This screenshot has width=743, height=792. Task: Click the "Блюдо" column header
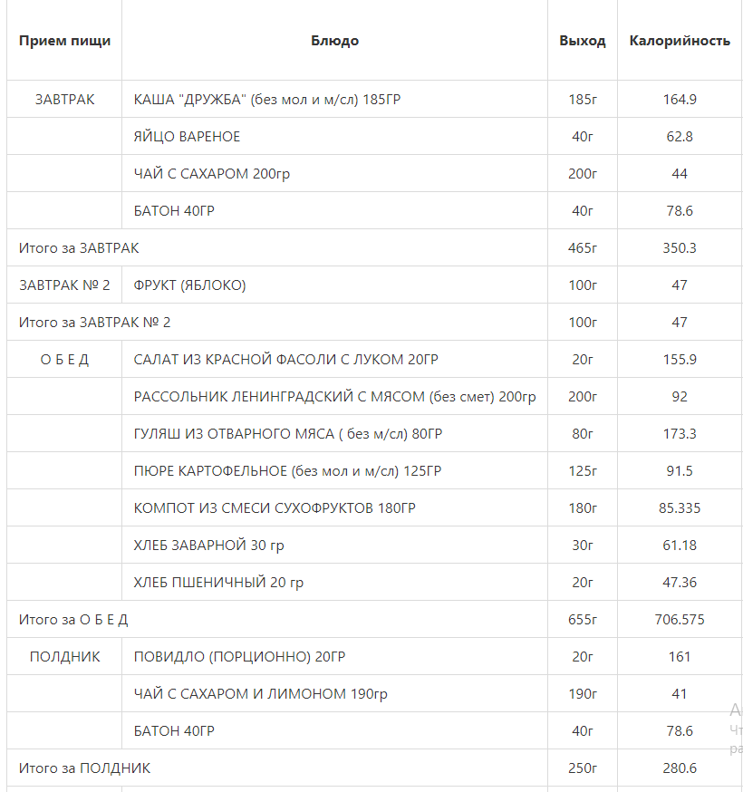334,41
